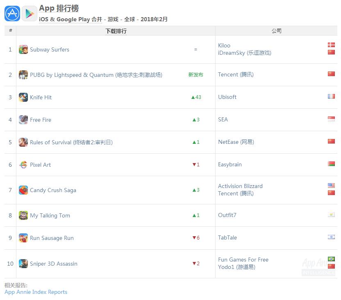Open the TabTale company link
This screenshot has width=341, height=300.
pos(227,238)
